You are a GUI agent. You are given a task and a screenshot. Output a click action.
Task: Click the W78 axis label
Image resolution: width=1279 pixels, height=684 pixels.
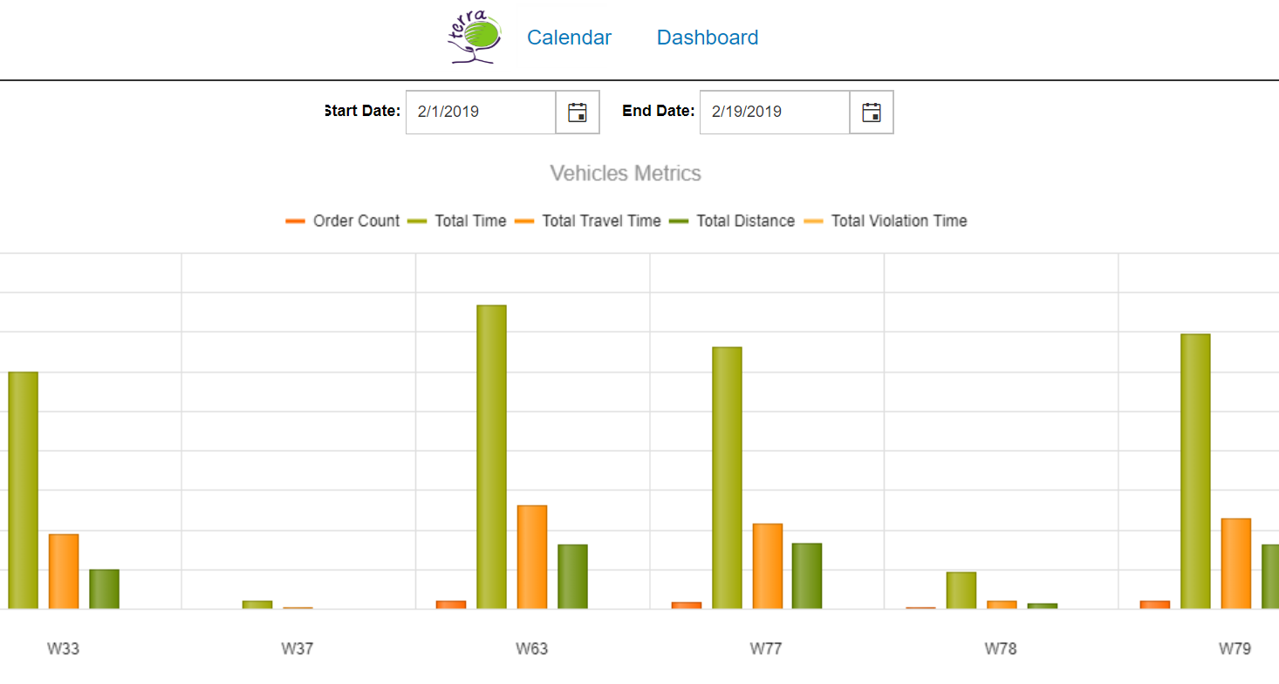[1001, 649]
